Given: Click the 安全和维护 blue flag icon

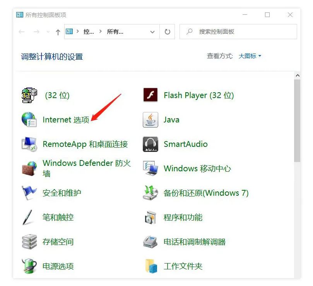Looking at the screenshot, I should coord(29,193).
